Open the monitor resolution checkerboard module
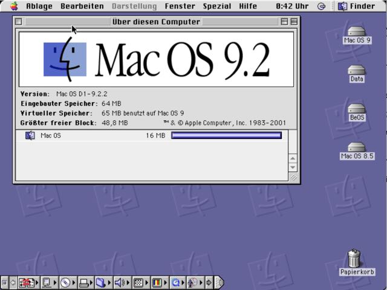The image size is (387, 290). (x=141, y=283)
